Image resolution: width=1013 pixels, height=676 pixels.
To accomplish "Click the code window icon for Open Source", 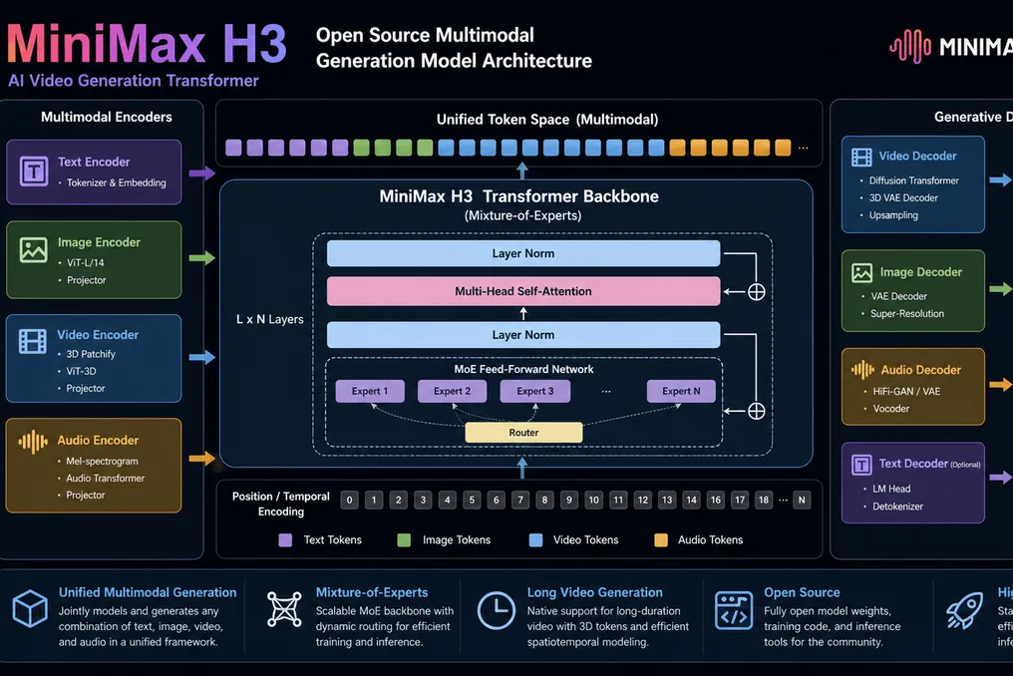I will (x=734, y=610).
